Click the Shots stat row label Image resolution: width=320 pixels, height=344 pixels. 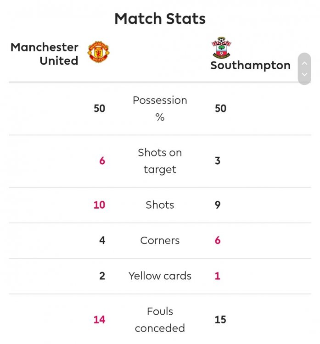(160, 205)
